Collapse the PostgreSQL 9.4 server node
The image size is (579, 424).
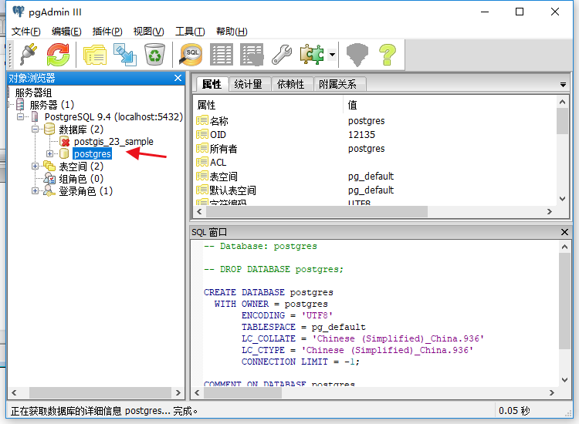point(20,117)
